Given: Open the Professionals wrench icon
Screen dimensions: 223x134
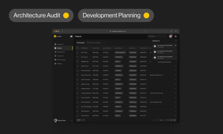Looking at the screenshot, I should point(55,52).
